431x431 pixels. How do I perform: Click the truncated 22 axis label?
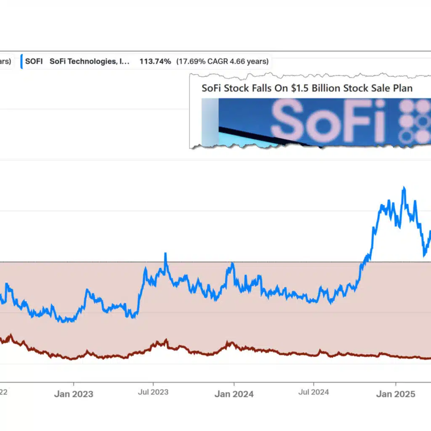pos(3,392)
